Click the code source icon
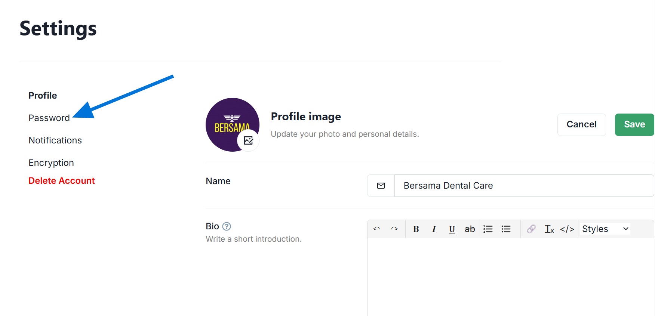655x316 pixels. click(x=567, y=229)
